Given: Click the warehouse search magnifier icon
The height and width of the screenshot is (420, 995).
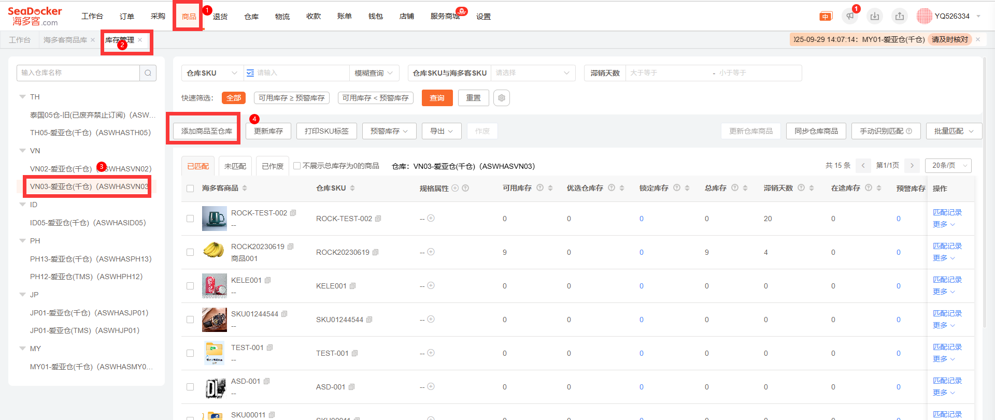Looking at the screenshot, I should [148, 73].
